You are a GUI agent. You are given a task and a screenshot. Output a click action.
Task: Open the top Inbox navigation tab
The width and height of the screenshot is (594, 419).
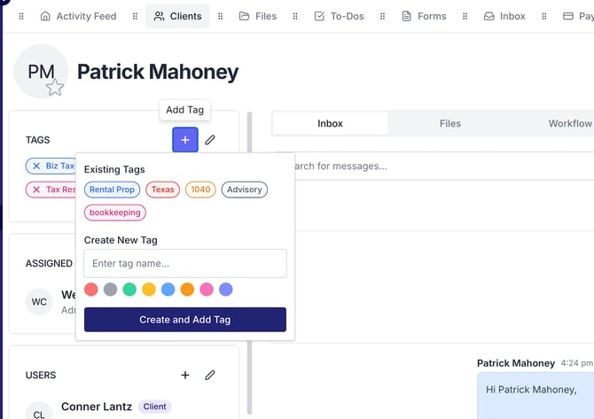[x=504, y=16]
